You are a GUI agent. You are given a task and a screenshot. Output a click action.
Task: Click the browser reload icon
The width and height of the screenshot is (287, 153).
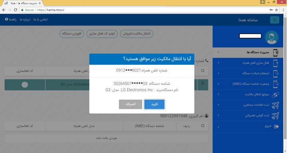pos(16,10)
